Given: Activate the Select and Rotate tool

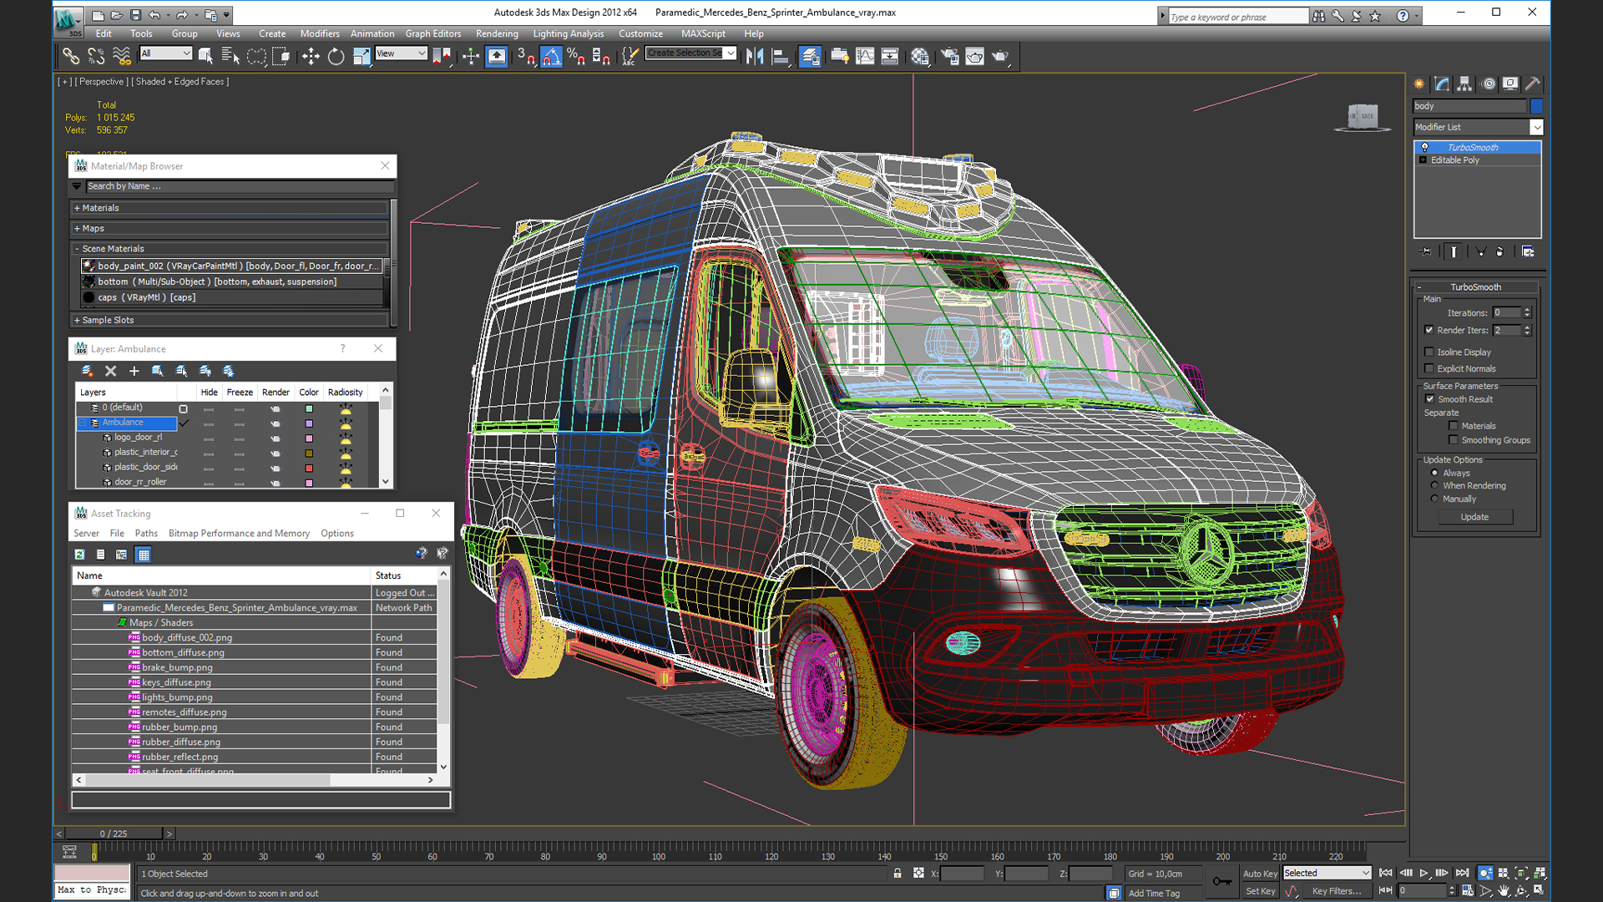Looking at the screenshot, I should tap(336, 56).
